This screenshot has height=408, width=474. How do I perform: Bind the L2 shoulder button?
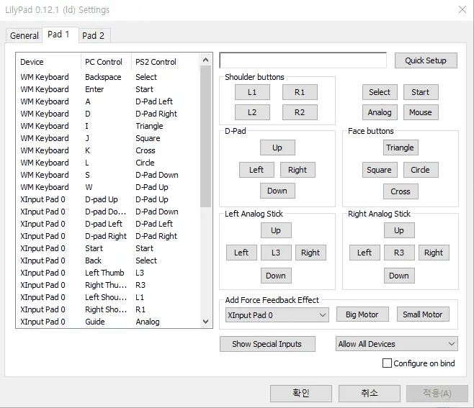click(x=252, y=112)
